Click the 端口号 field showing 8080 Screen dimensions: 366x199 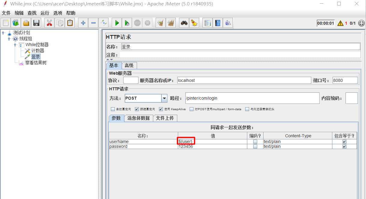[345, 80]
